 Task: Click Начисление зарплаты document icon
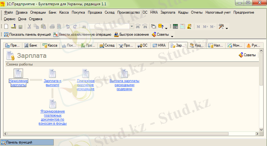18,74
